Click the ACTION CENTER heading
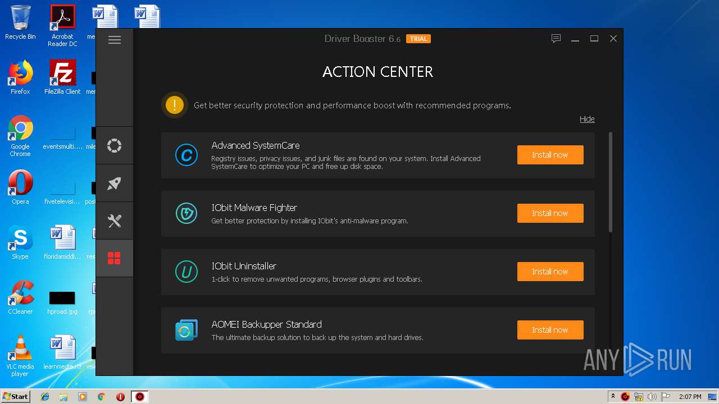The image size is (719, 404). [378, 72]
